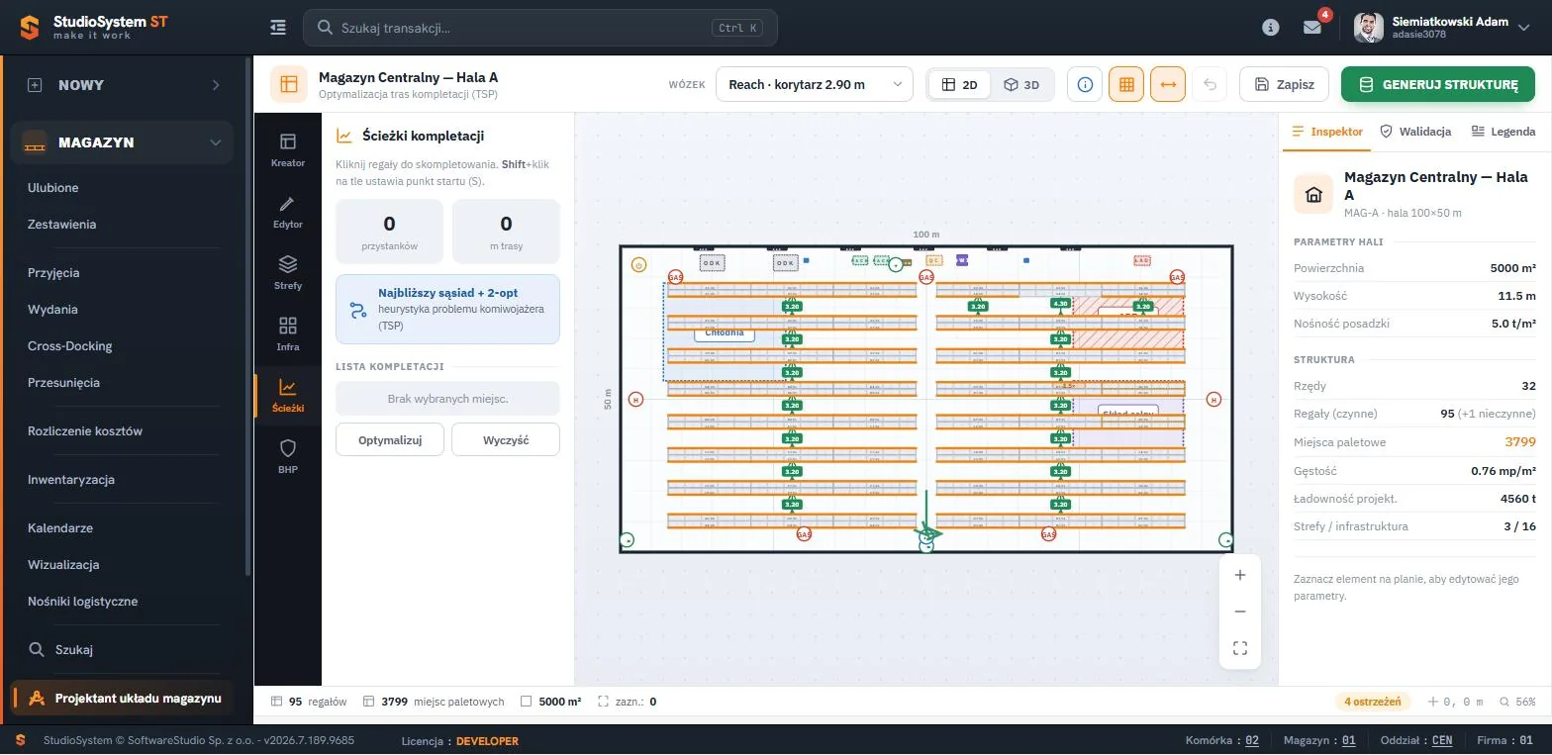Open Inwentaryzacja in sidebar
The height and width of the screenshot is (755, 1552).
71,480
